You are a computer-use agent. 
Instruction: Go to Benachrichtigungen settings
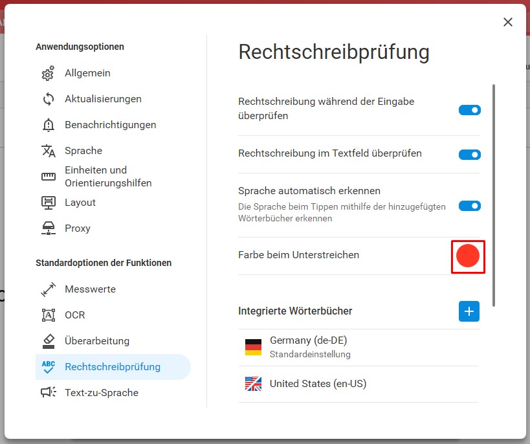pos(113,125)
